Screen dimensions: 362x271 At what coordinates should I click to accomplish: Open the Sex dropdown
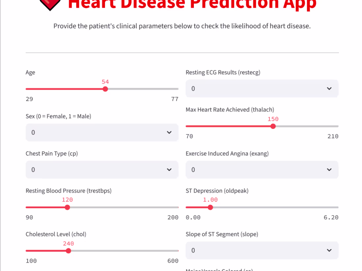(102, 132)
